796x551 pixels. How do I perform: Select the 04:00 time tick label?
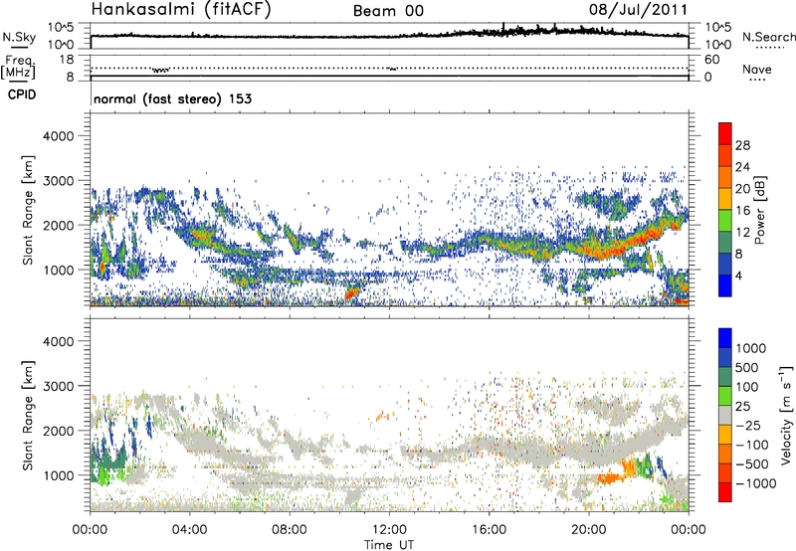point(189,530)
